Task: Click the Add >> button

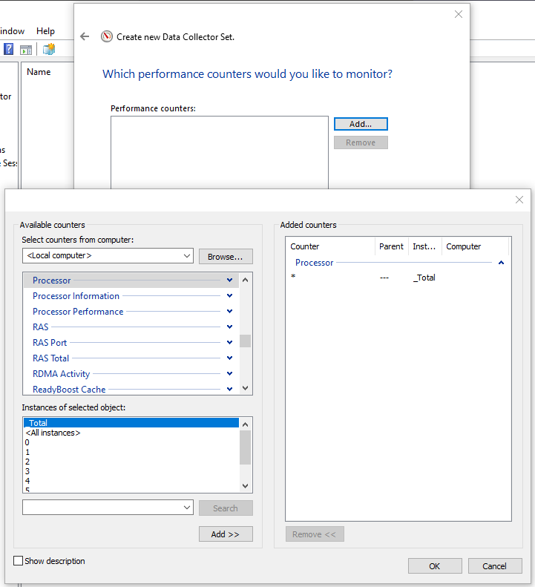Action: (226, 534)
